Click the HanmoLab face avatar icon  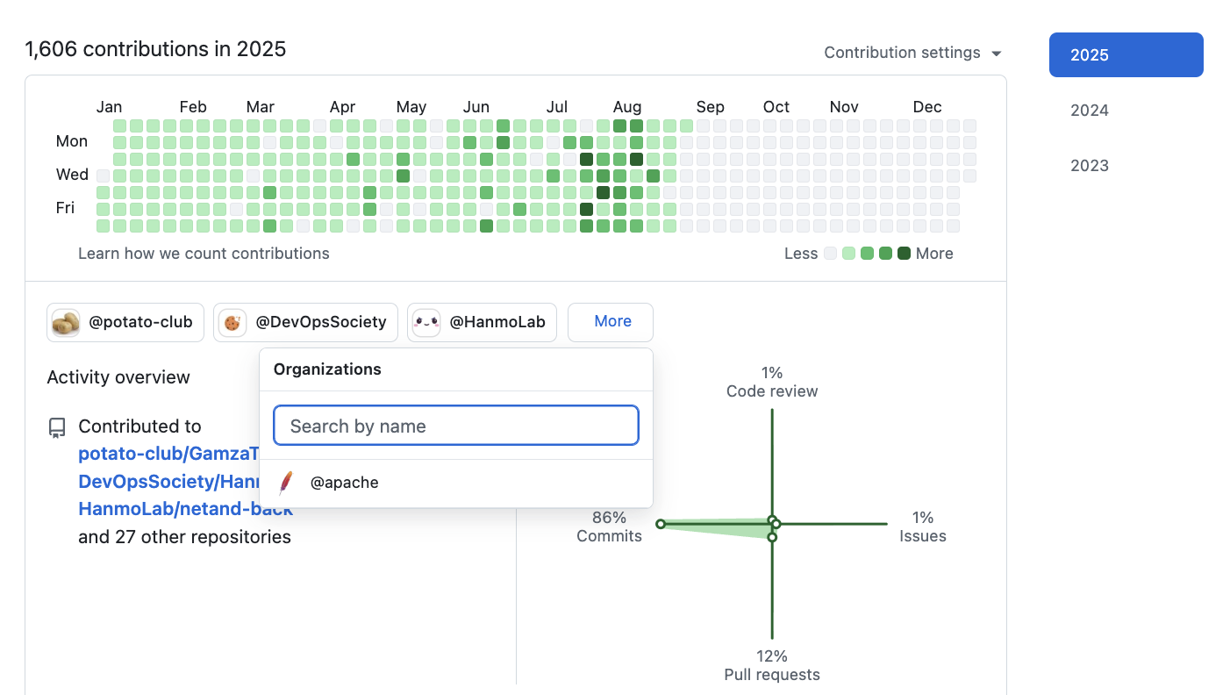coord(426,322)
